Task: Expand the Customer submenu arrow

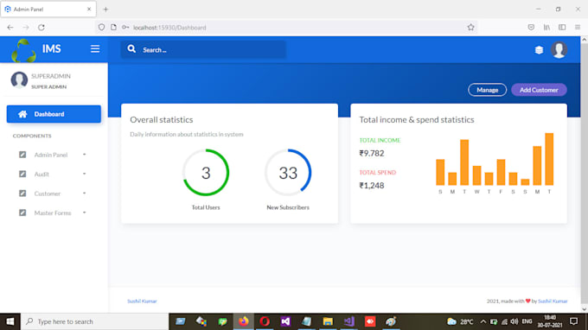Action: tap(85, 194)
